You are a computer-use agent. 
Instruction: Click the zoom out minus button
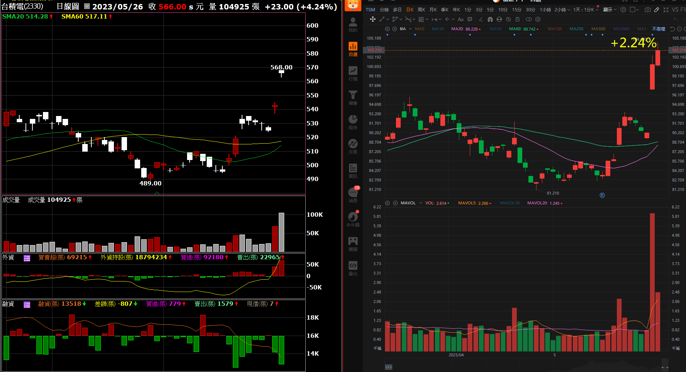pos(679,29)
